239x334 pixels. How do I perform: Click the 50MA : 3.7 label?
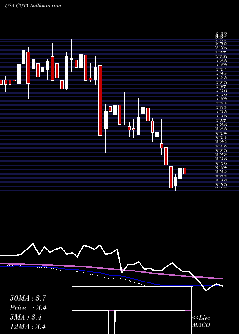[28, 298]
